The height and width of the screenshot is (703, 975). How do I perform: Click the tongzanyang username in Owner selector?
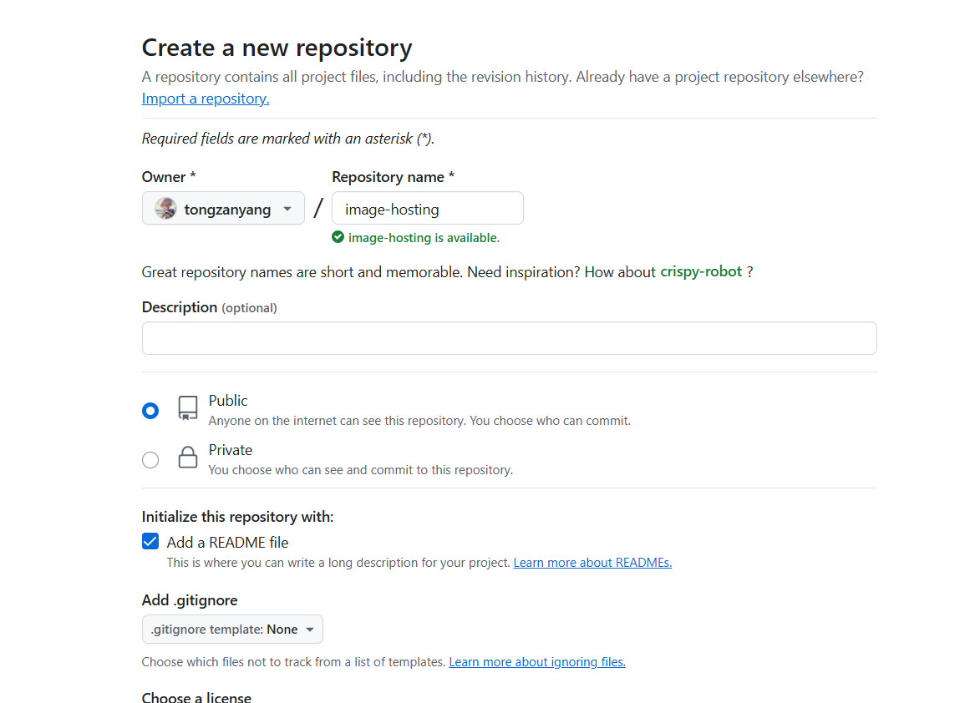[227, 210]
